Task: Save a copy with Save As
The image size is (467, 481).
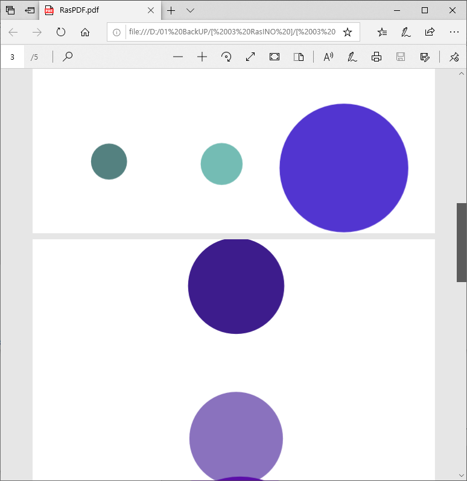Action: (x=425, y=57)
